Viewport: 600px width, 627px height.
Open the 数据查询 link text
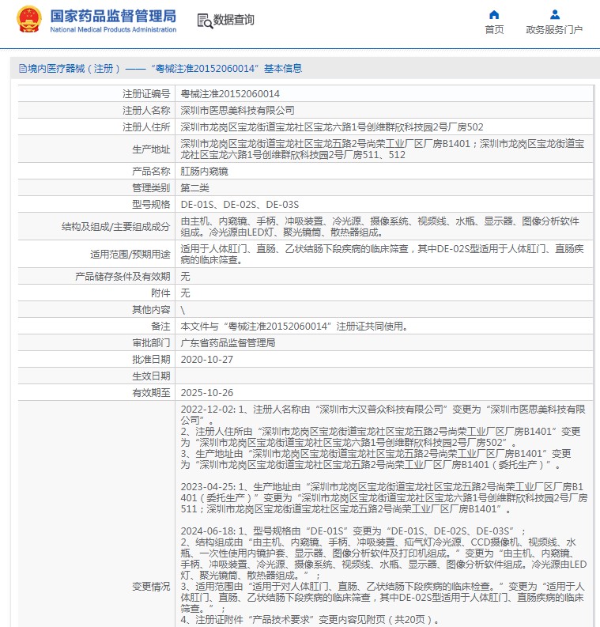pyautogui.click(x=233, y=20)
